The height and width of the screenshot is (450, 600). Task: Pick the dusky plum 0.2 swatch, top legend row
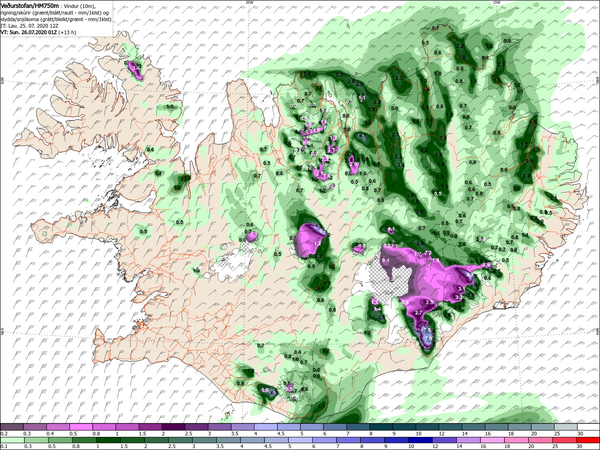point(12,427)
